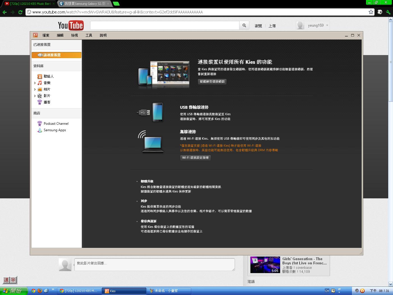Switch to the Kies taskbar button
393x295 pixels.
pos(124,291)
